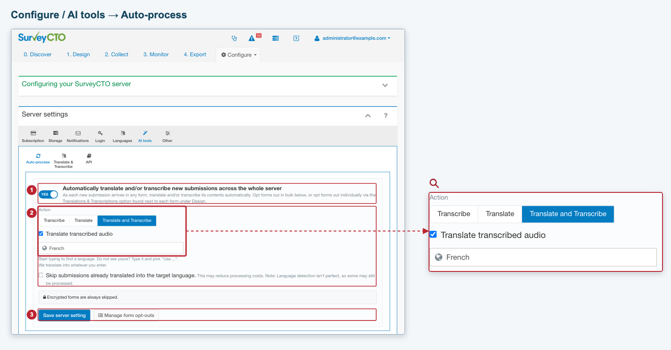The width and height of the screenshot is (671, 350).
Task: Click the magnifier icon above the enlarged callout
Action: pyautogui.click(x=434, y=183)
